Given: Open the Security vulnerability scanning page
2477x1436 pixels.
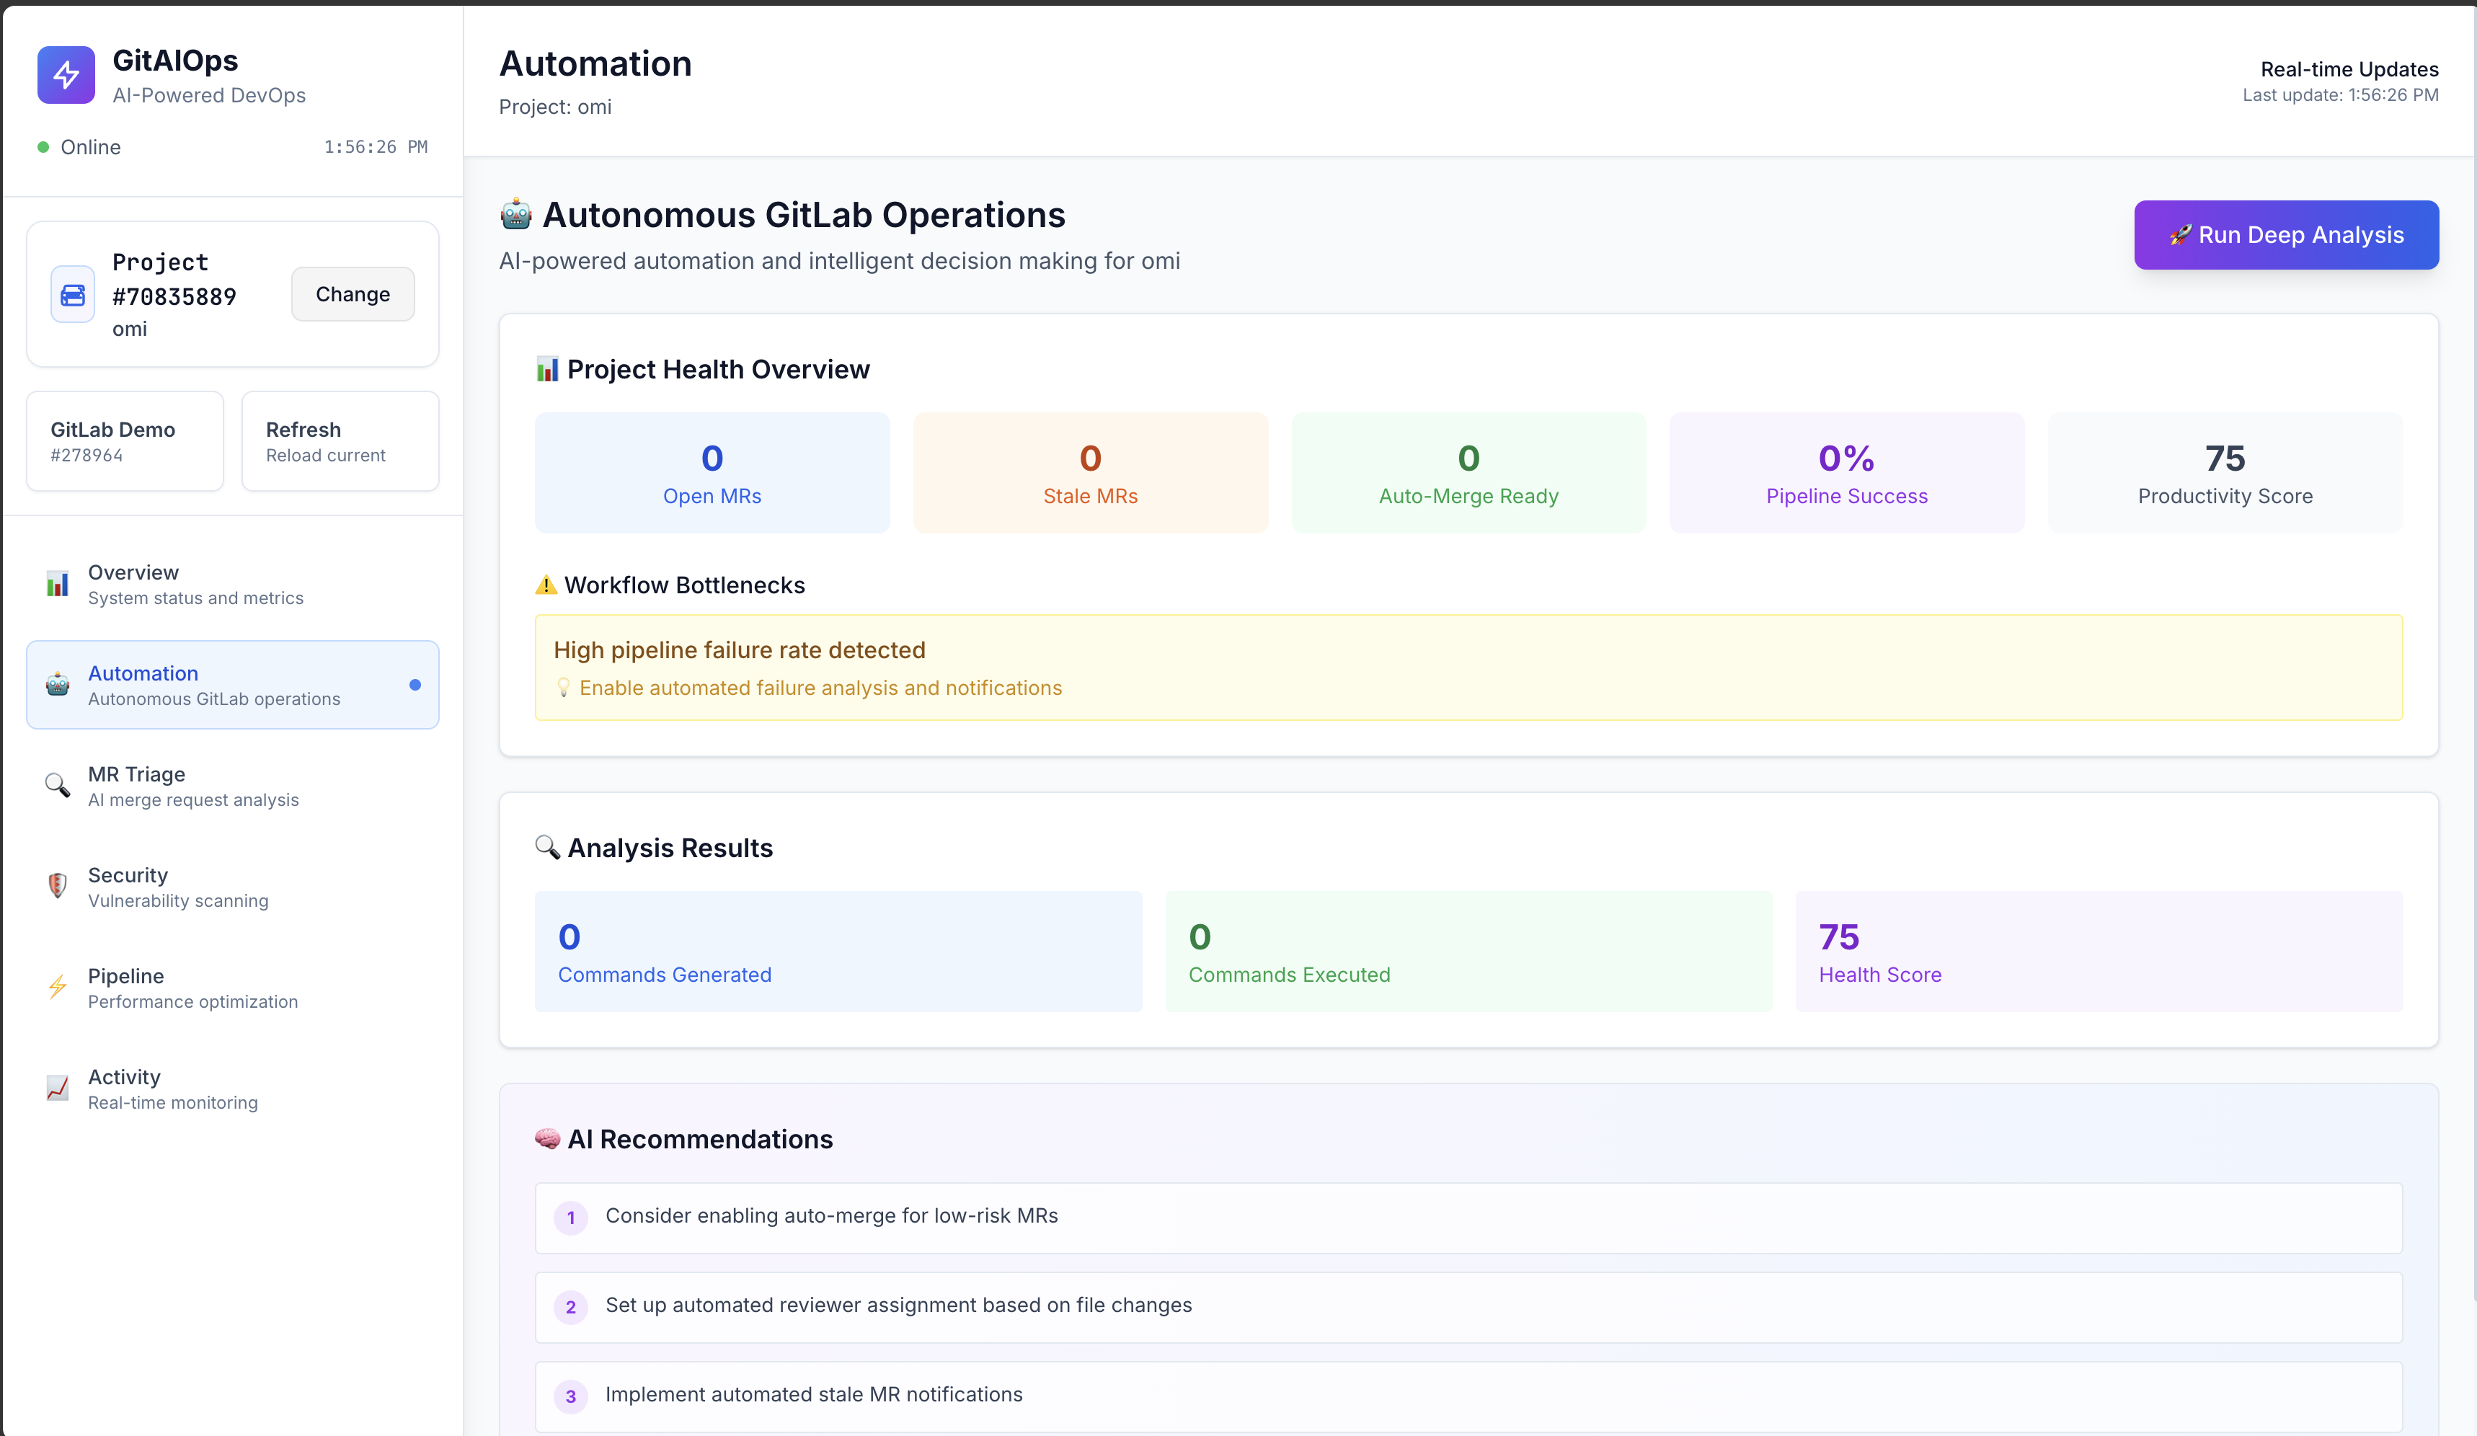Looking at the screenshot, I should click(178, 887).
